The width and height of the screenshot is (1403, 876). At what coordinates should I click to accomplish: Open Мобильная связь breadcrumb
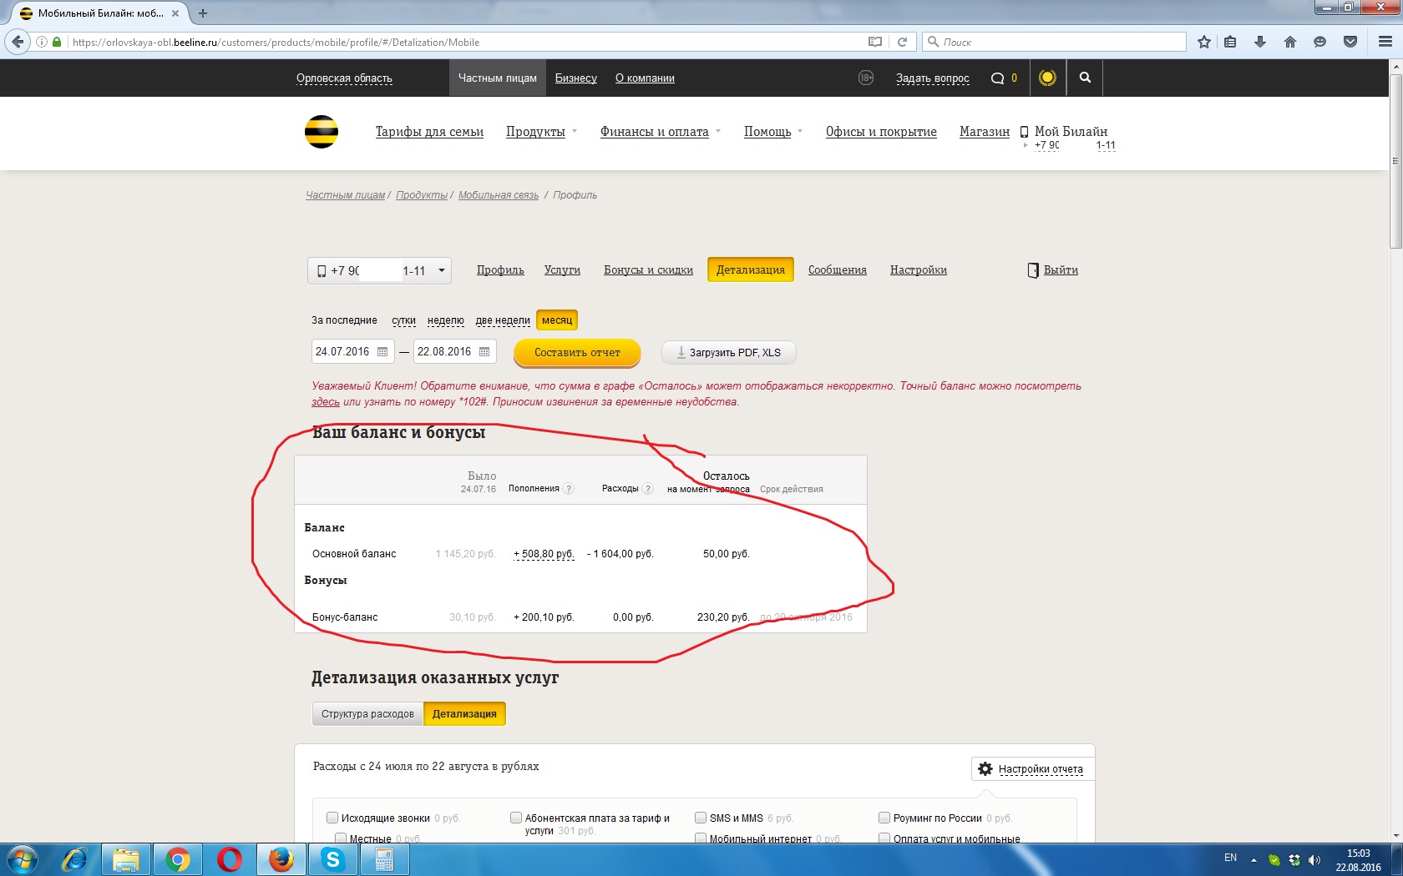coord(499,195)
